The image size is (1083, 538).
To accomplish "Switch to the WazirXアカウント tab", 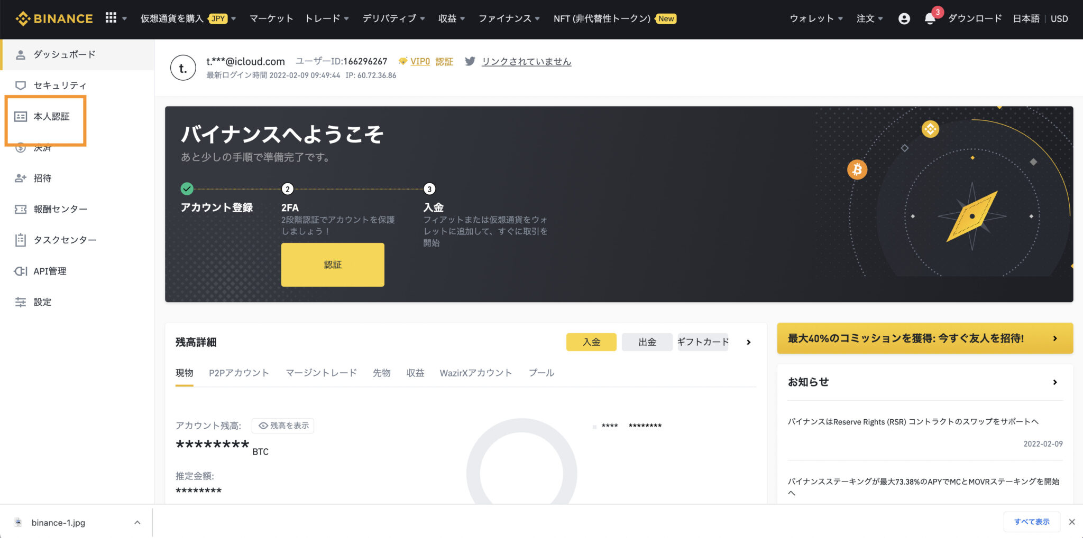I will (476, 373).
